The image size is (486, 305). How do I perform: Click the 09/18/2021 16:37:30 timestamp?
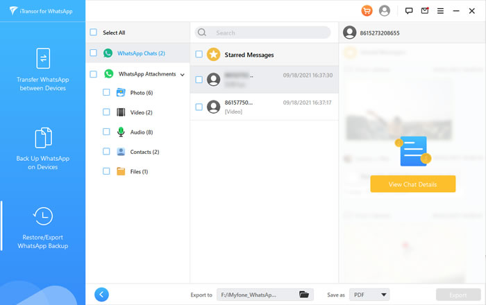point(308,75)
